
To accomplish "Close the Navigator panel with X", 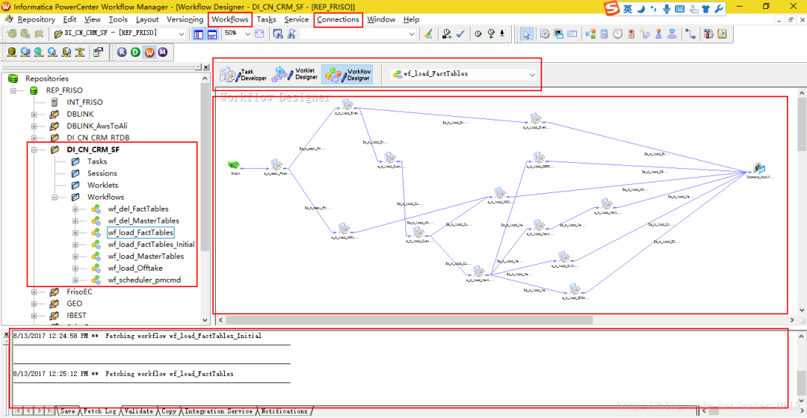I will pyautogui.click(x=205, y=67).
